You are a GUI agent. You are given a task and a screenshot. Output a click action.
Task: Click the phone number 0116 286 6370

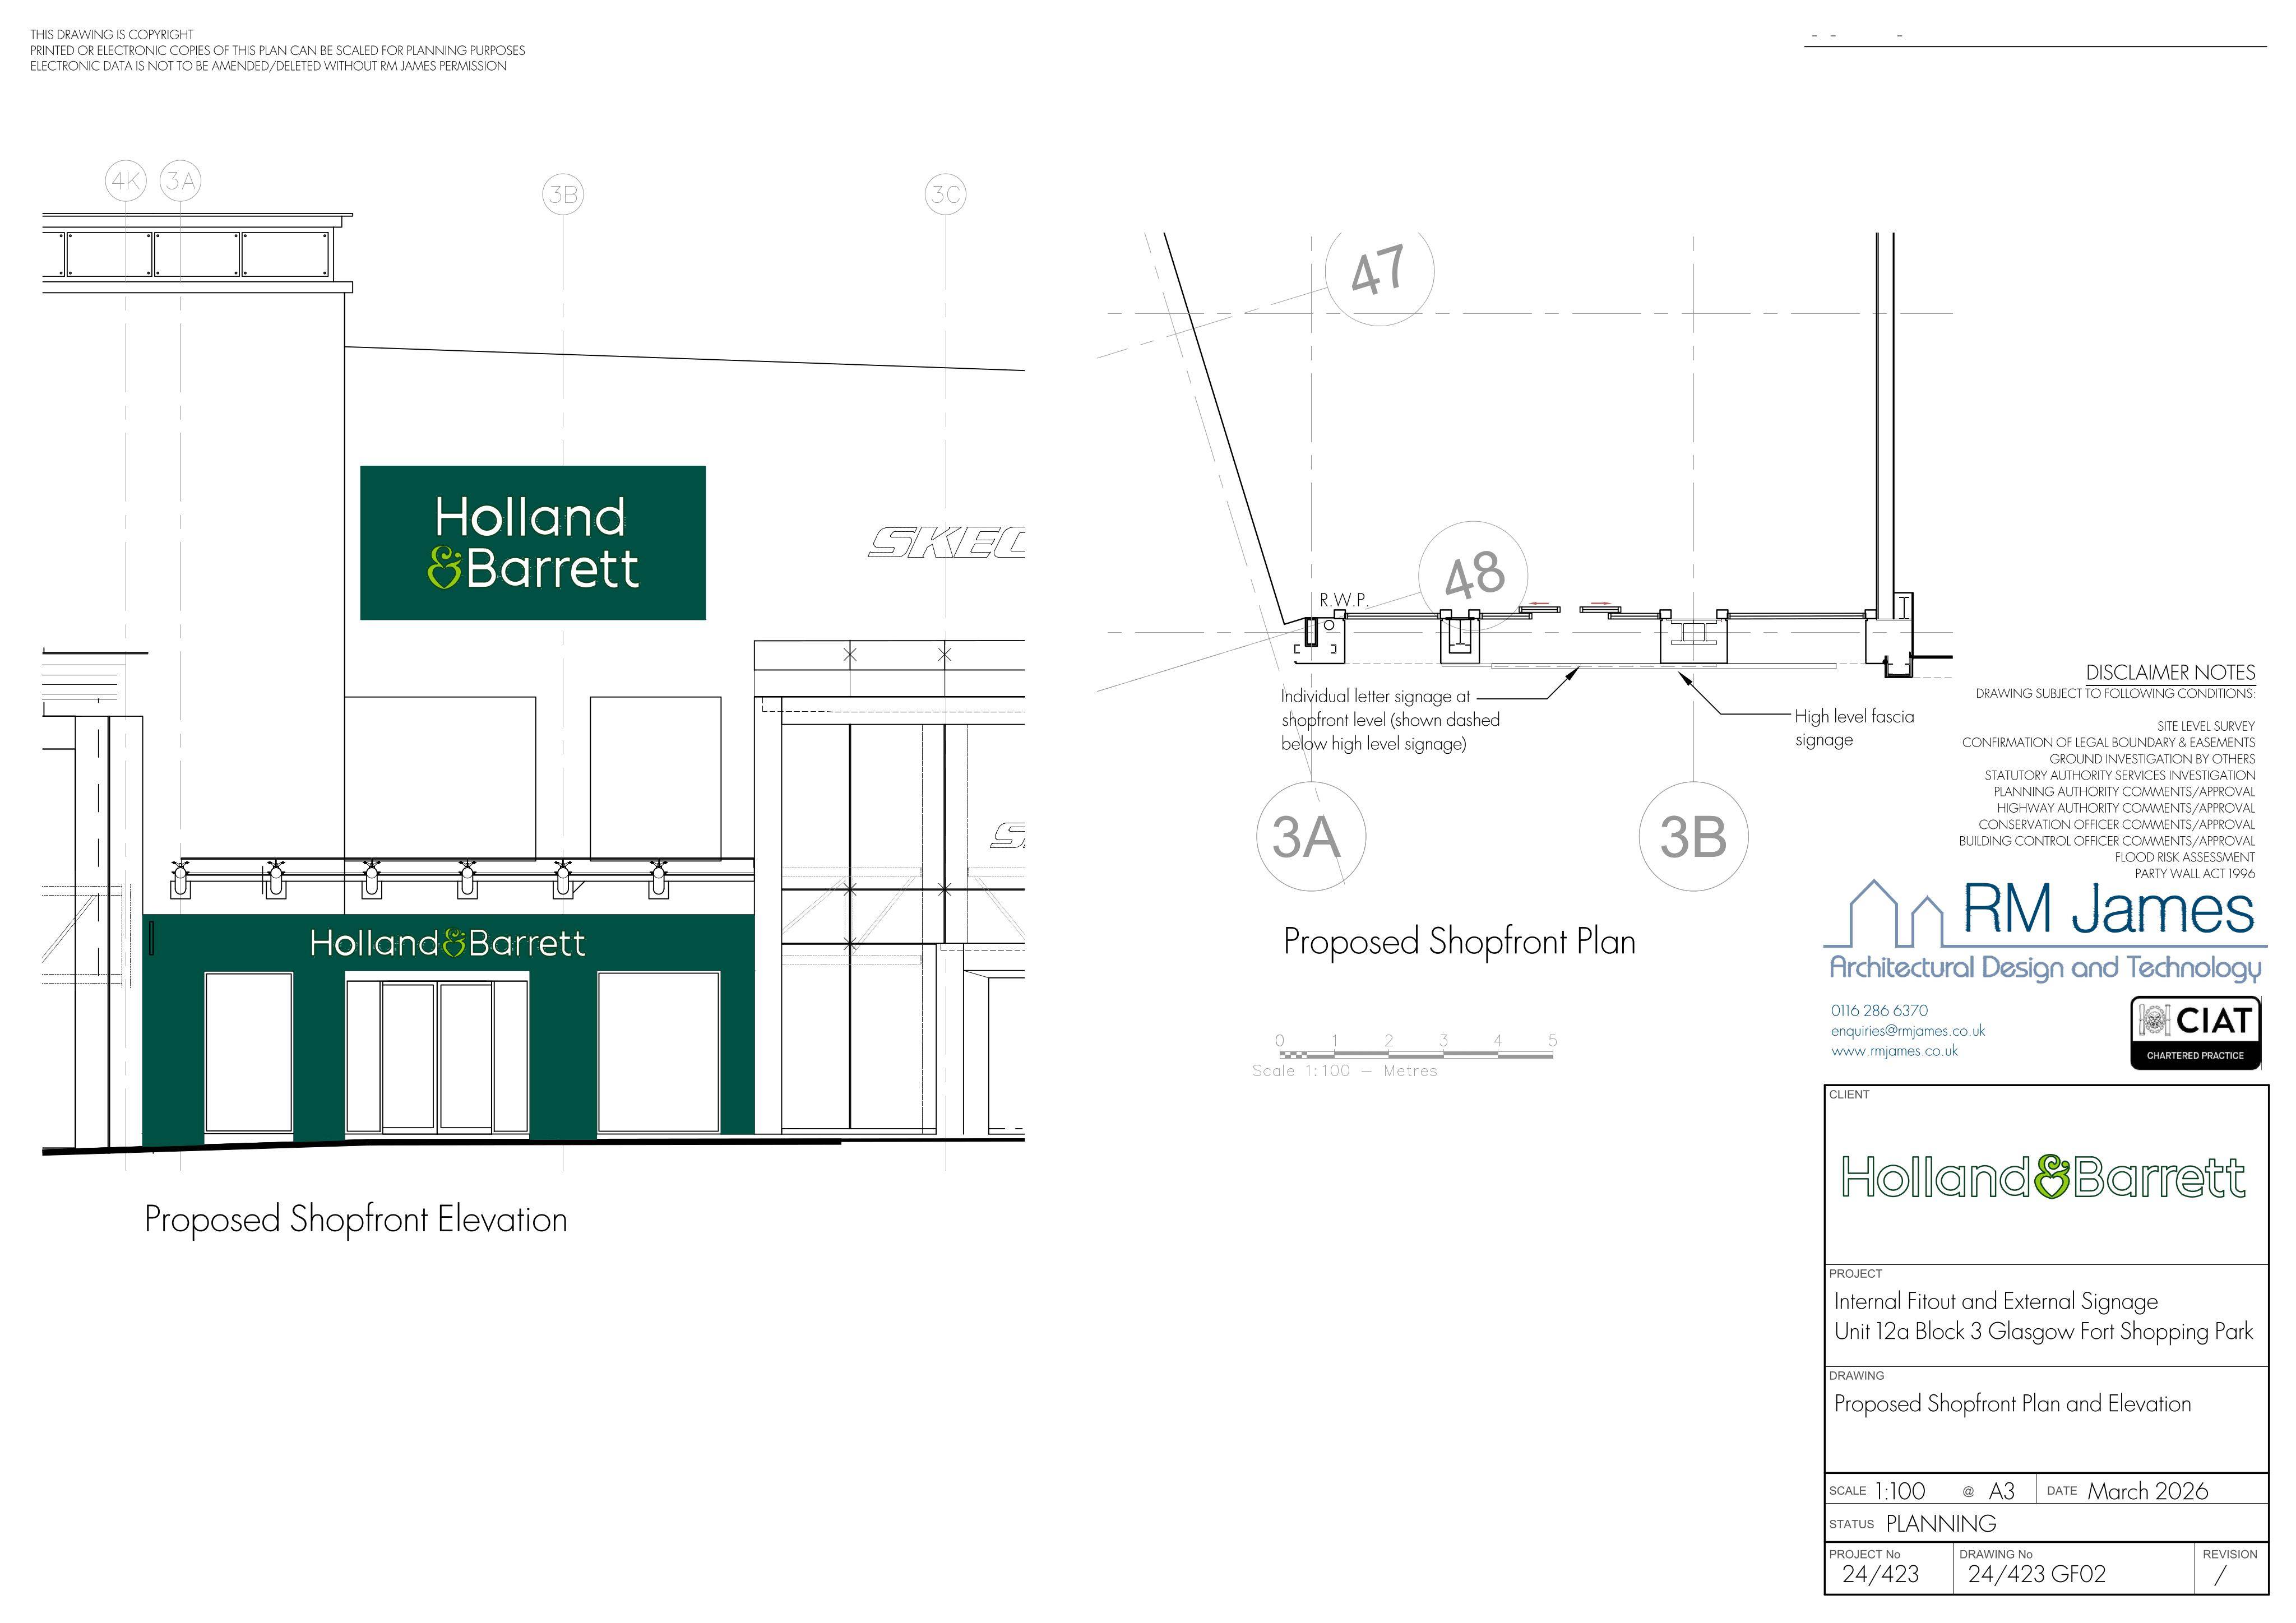(x=1879, y=1011)
